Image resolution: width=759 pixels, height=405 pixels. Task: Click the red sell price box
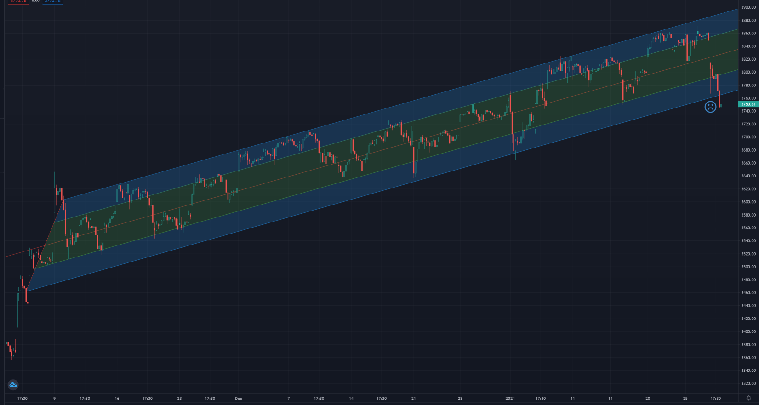18,1
